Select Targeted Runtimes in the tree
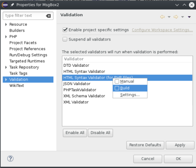Image resolution: width=196 pixels, height=168 pixels. [27, 61]
